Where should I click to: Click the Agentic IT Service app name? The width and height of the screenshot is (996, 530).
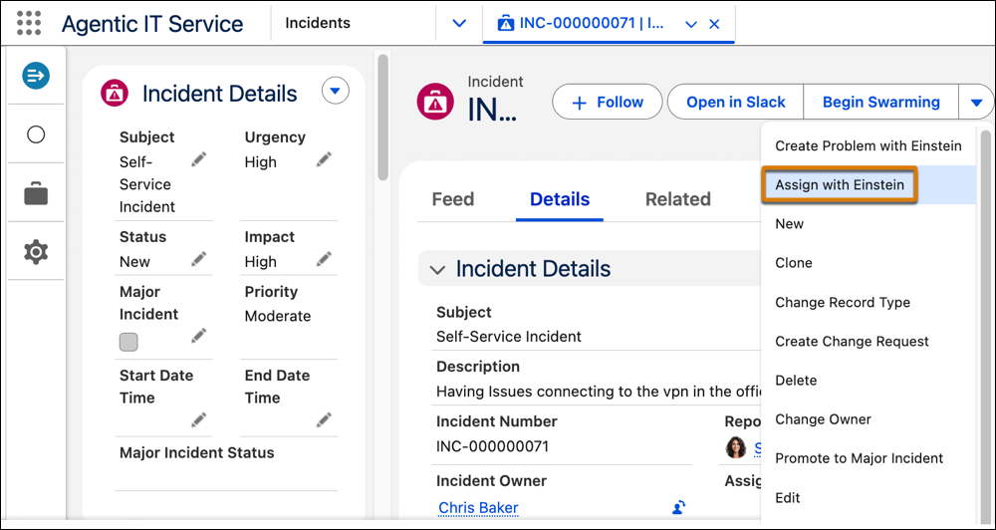point(152,24)
